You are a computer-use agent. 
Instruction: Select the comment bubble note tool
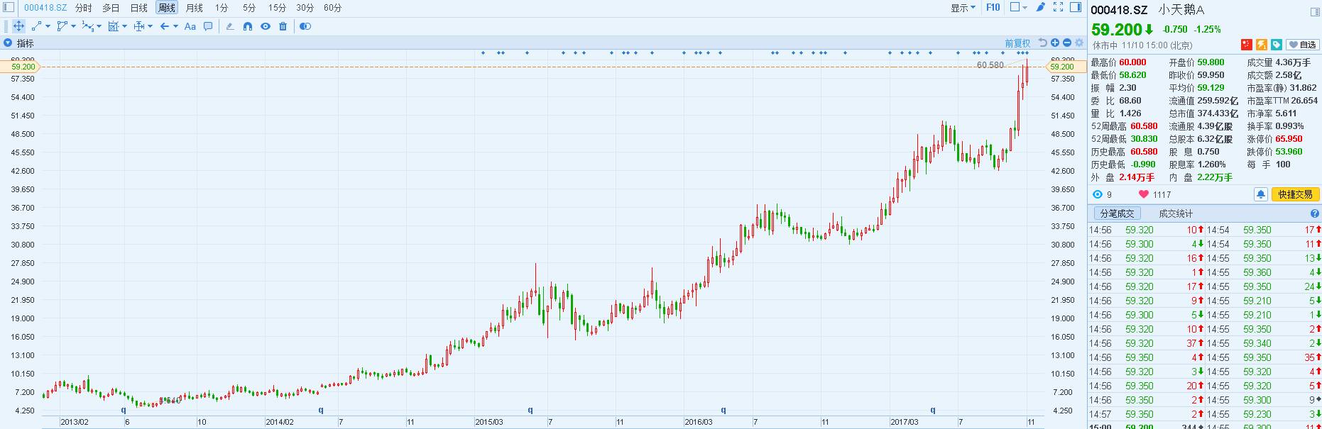(208, 26)
